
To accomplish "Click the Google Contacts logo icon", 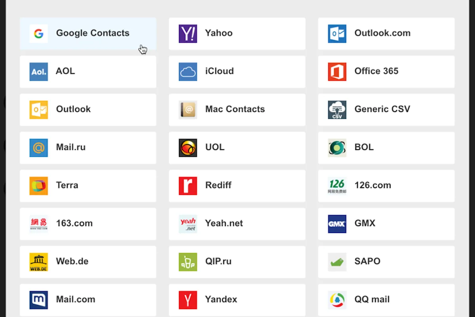I will (38, 34).
